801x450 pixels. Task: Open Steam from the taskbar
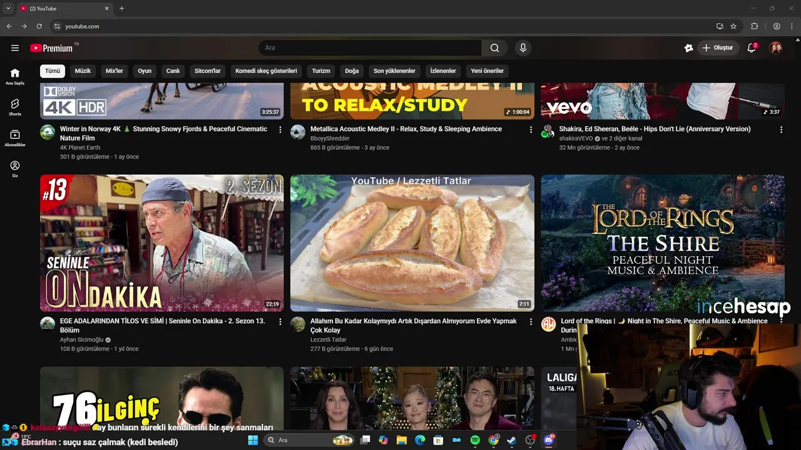point(512,440)
